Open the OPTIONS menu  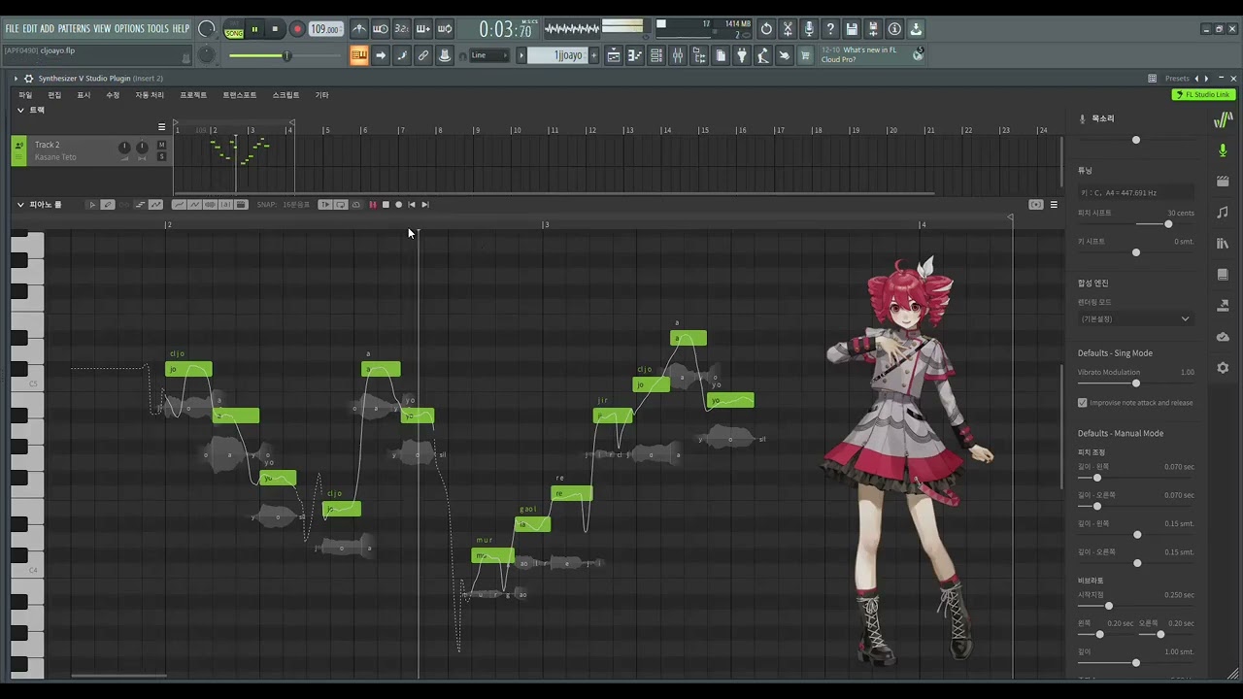pos(129,29)
